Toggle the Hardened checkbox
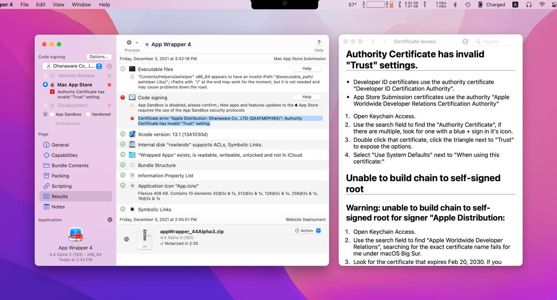 tap(88, 115)
